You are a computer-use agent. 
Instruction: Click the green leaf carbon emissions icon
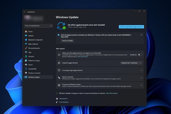click(57, 93)
